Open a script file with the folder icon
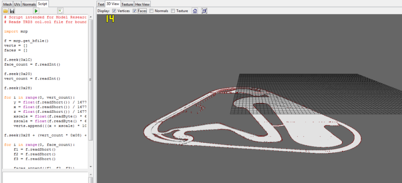The height and width of the screenshot is (183, 402). coord(6,11)
